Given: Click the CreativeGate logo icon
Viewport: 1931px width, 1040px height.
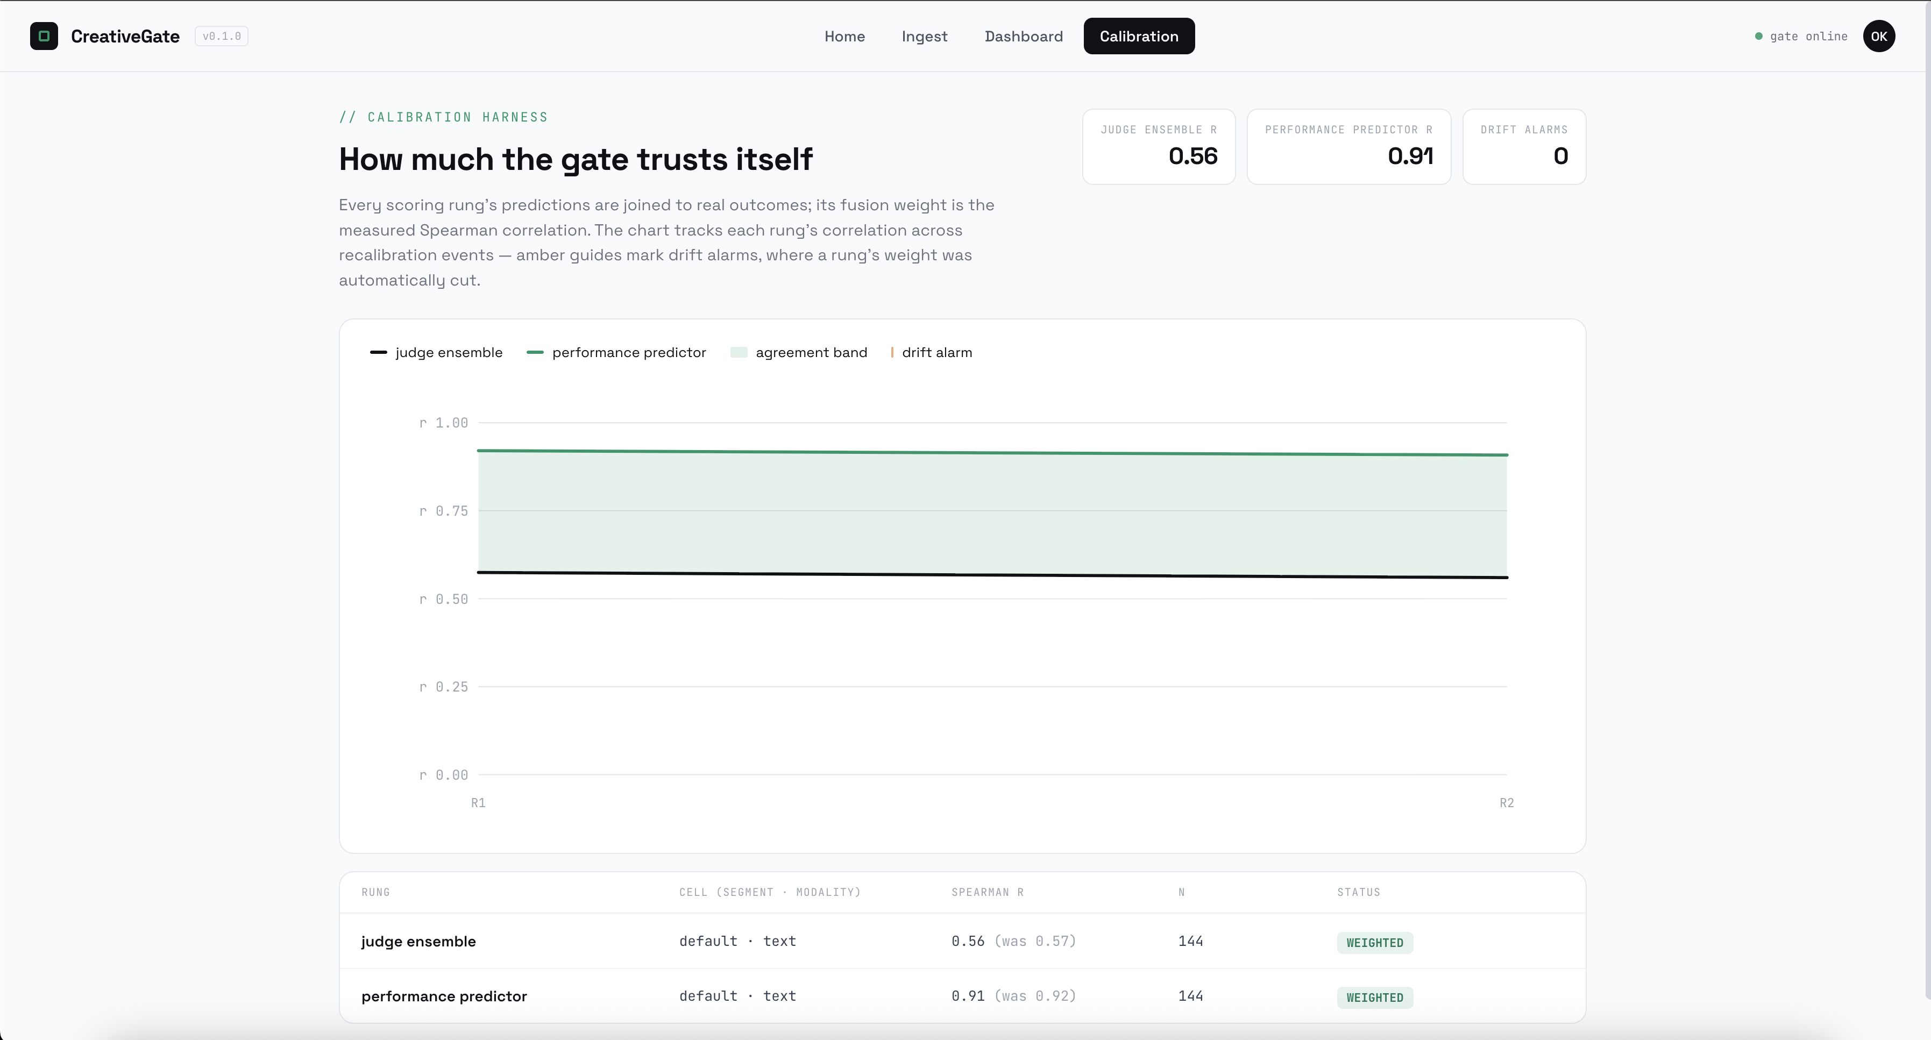Looking at the screenshot, I should (44, 36).
